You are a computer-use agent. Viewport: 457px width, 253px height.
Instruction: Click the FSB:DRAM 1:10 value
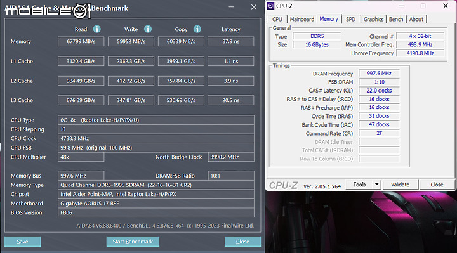coord(379,82)
